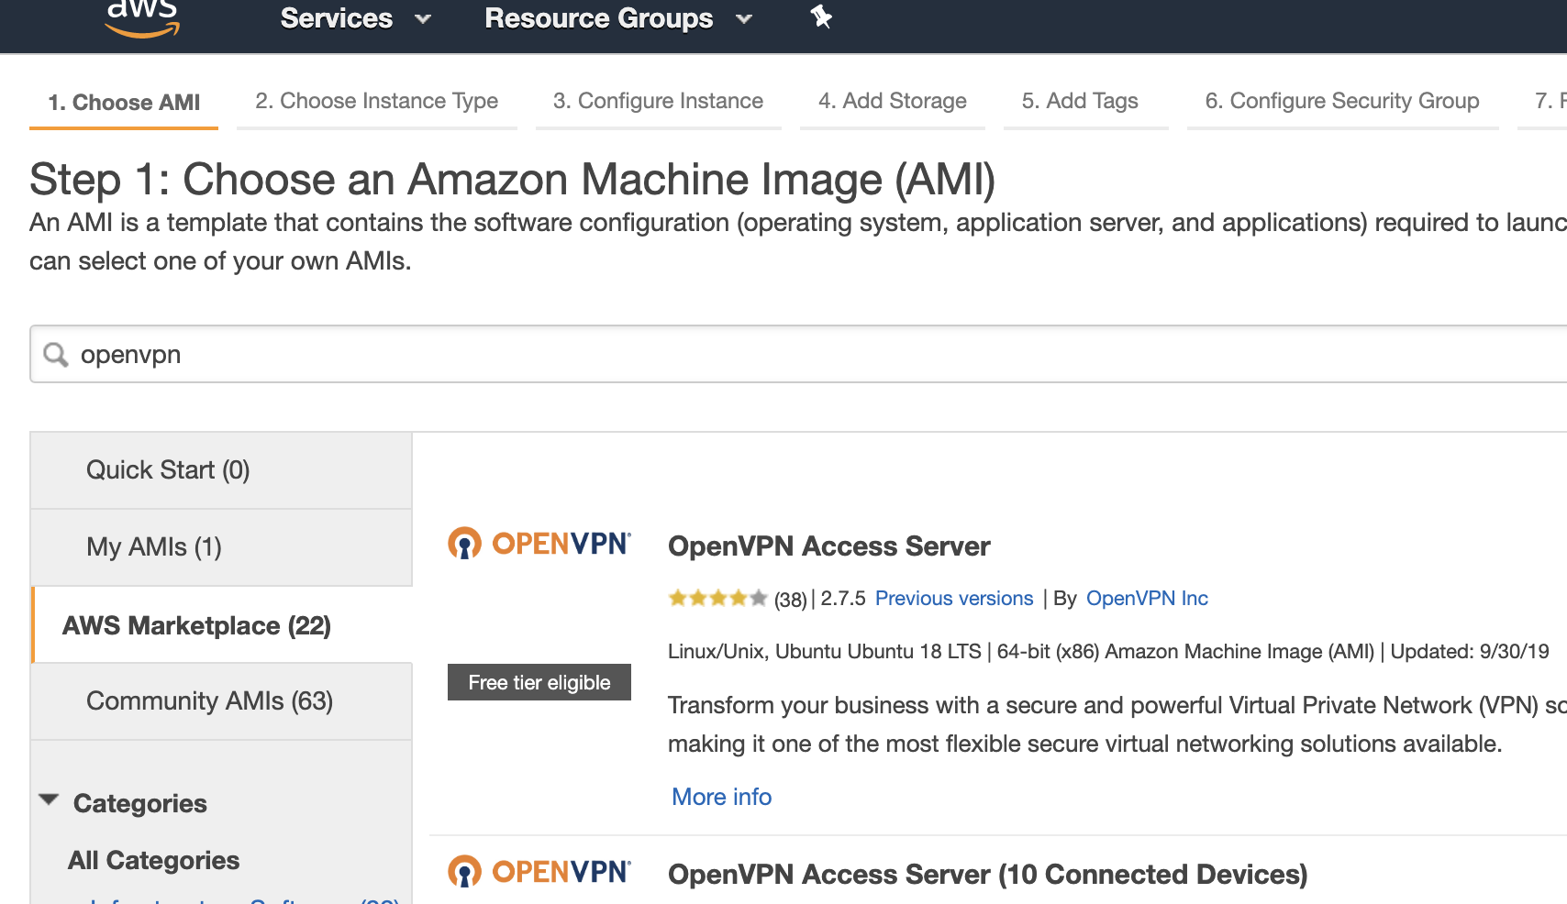Click the pin shortcut icon in header
This screenshot has height=904, width=1567.
coord(821,17)
